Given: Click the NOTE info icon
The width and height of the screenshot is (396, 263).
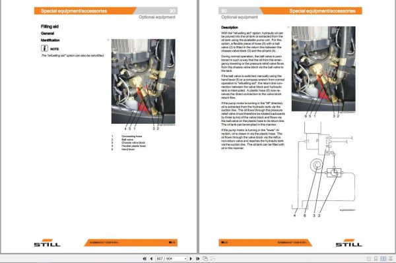Looking at the screenshot, I should pos(44,48).
